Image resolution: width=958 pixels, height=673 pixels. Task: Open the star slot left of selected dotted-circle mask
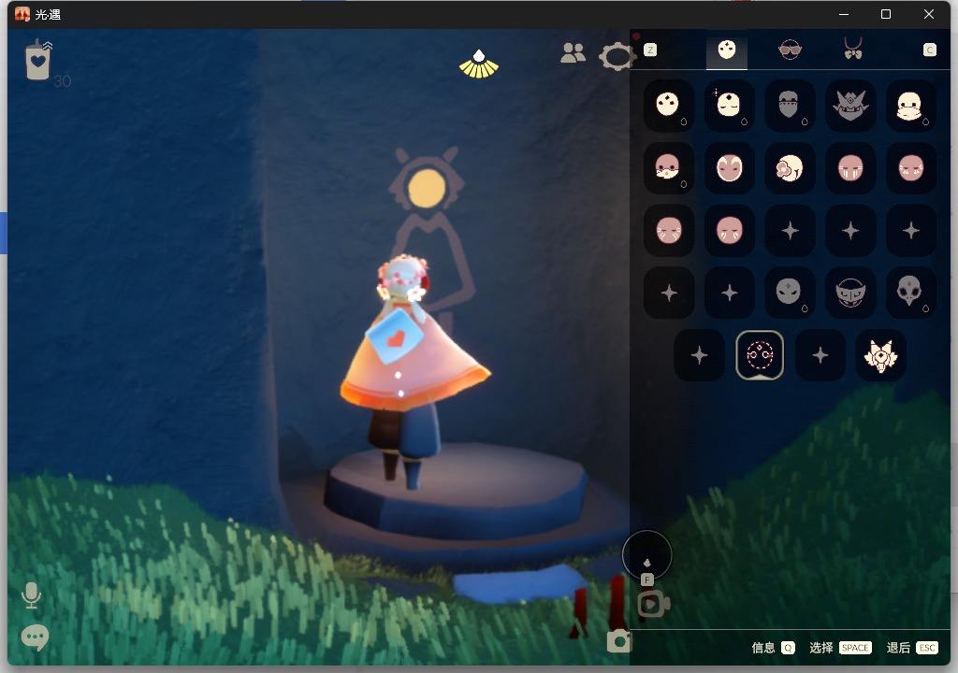[x=699, y=355]
